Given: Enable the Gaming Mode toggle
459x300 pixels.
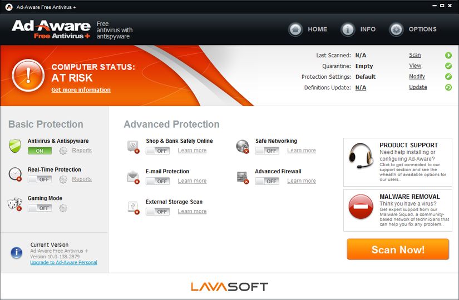Looking at the screenshot, I should [x=40, y=208].
